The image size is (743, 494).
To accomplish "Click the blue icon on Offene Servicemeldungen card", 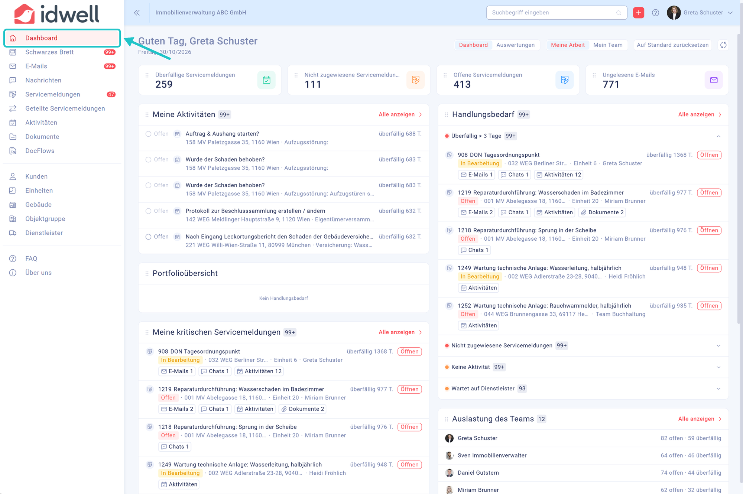I will point(565,80).
